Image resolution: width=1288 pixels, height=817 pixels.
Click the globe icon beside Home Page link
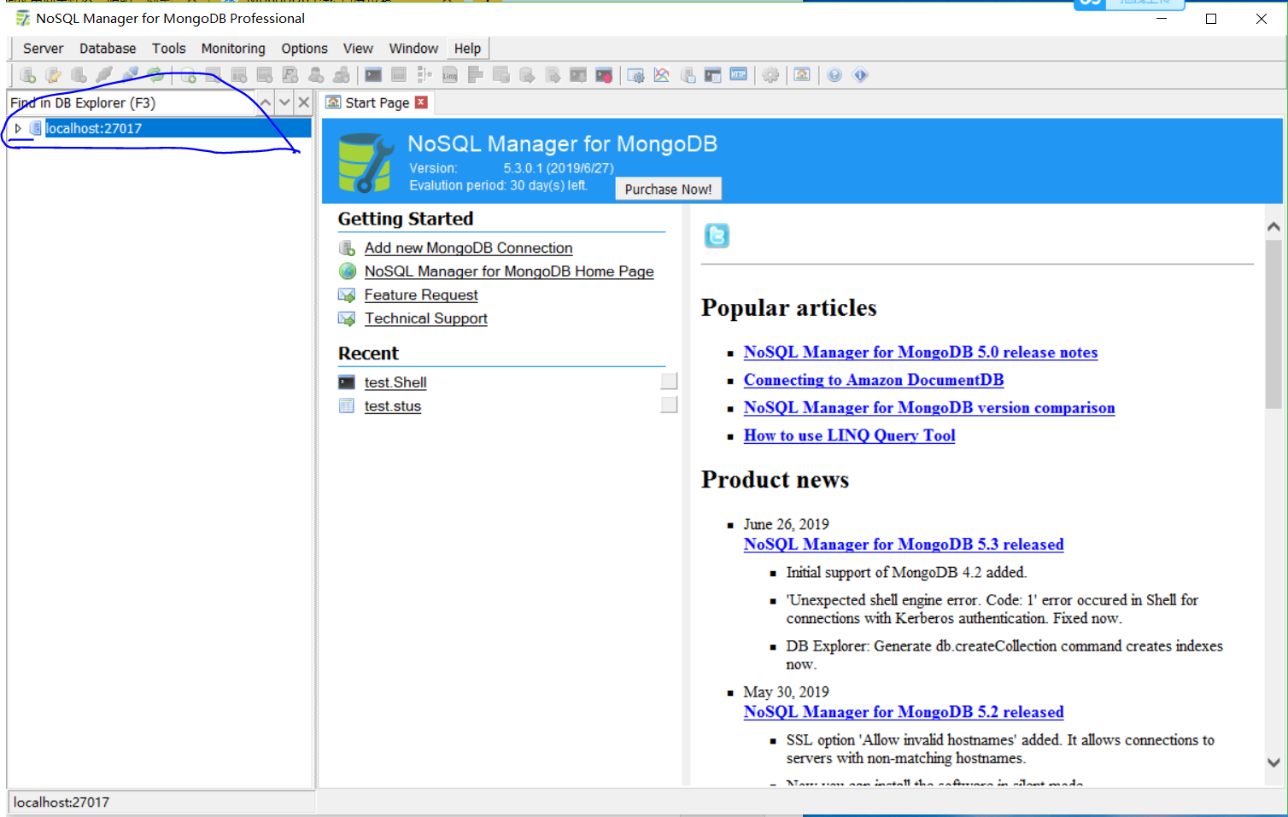click(x=347, y=271)
